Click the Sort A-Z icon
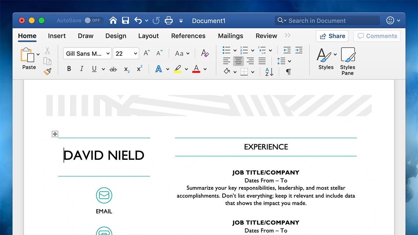 pos(269,72)
